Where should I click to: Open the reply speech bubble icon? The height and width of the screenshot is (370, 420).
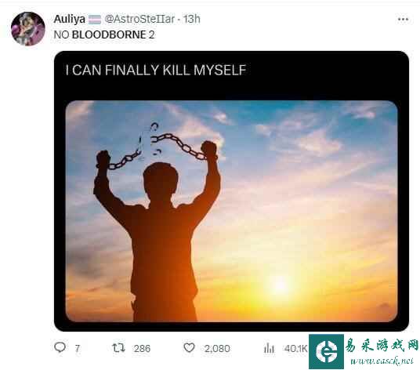[60, 347]
